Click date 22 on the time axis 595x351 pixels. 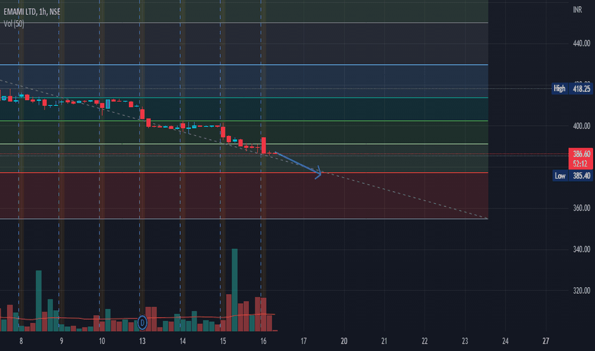[425, 341]
